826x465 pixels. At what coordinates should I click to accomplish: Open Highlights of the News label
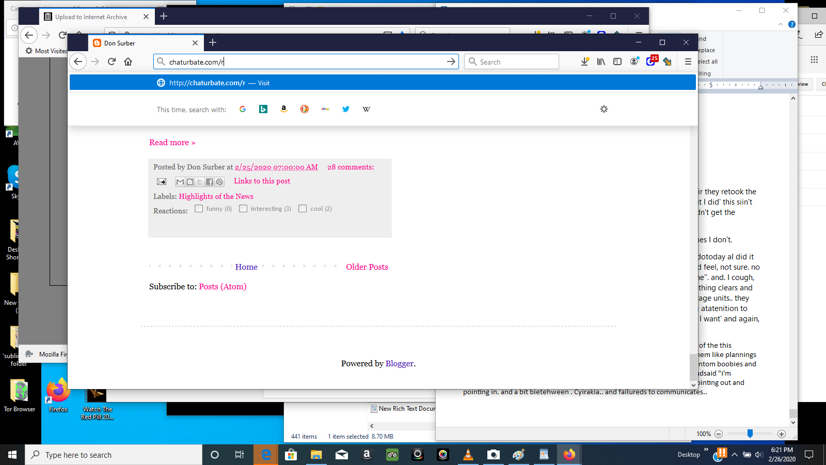(x=216, y=196)
